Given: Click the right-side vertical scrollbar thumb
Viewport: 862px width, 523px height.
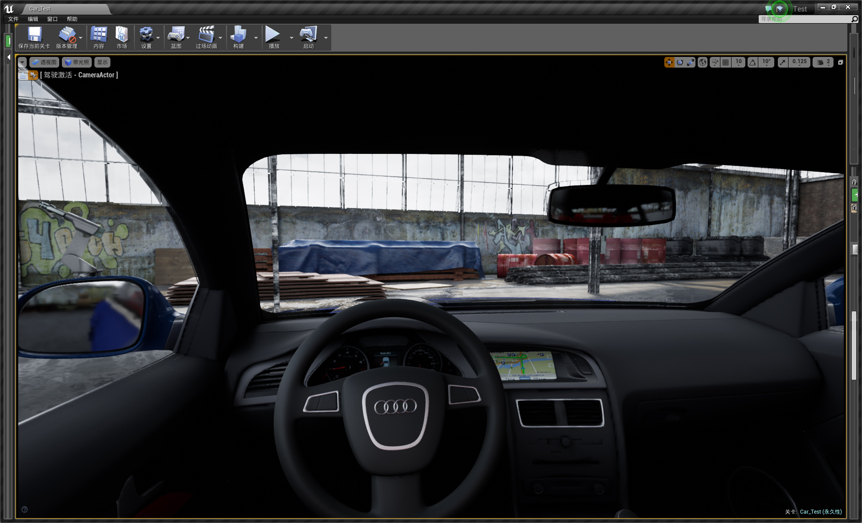Looking at the screenshot, I should [x=854, y=346].
